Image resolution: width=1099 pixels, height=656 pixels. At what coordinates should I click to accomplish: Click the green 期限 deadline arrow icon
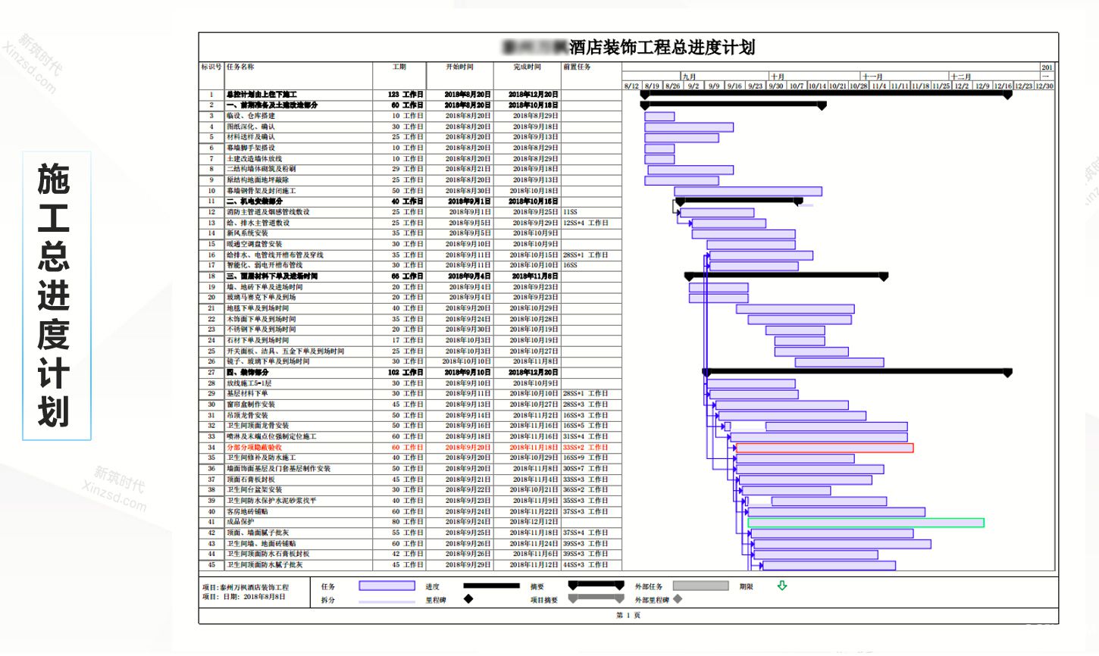click(782, 586)
